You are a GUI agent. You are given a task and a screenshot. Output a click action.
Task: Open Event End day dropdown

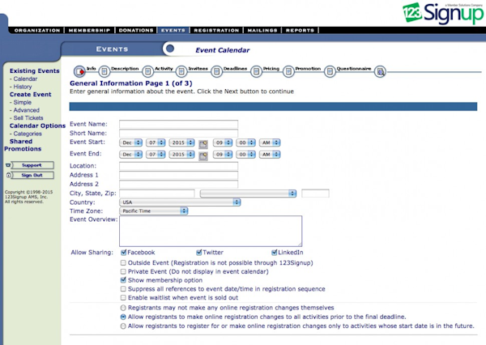(156, 155)
